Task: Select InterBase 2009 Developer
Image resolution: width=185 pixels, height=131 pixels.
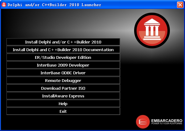Action: 63,65
